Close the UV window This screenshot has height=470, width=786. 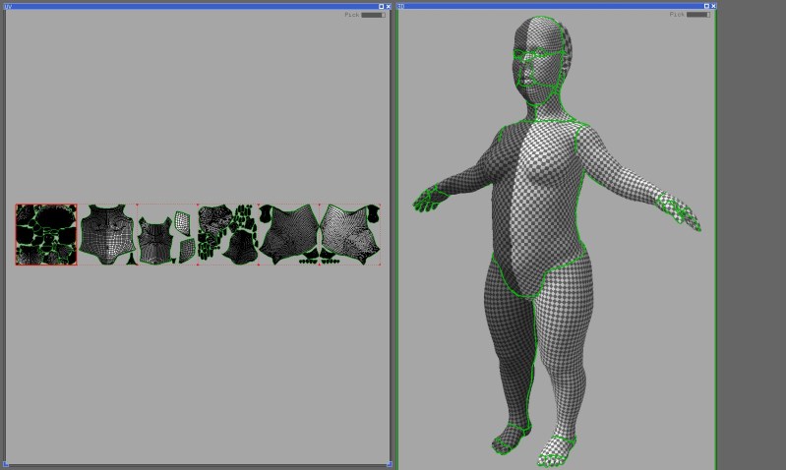pos(389,6)
